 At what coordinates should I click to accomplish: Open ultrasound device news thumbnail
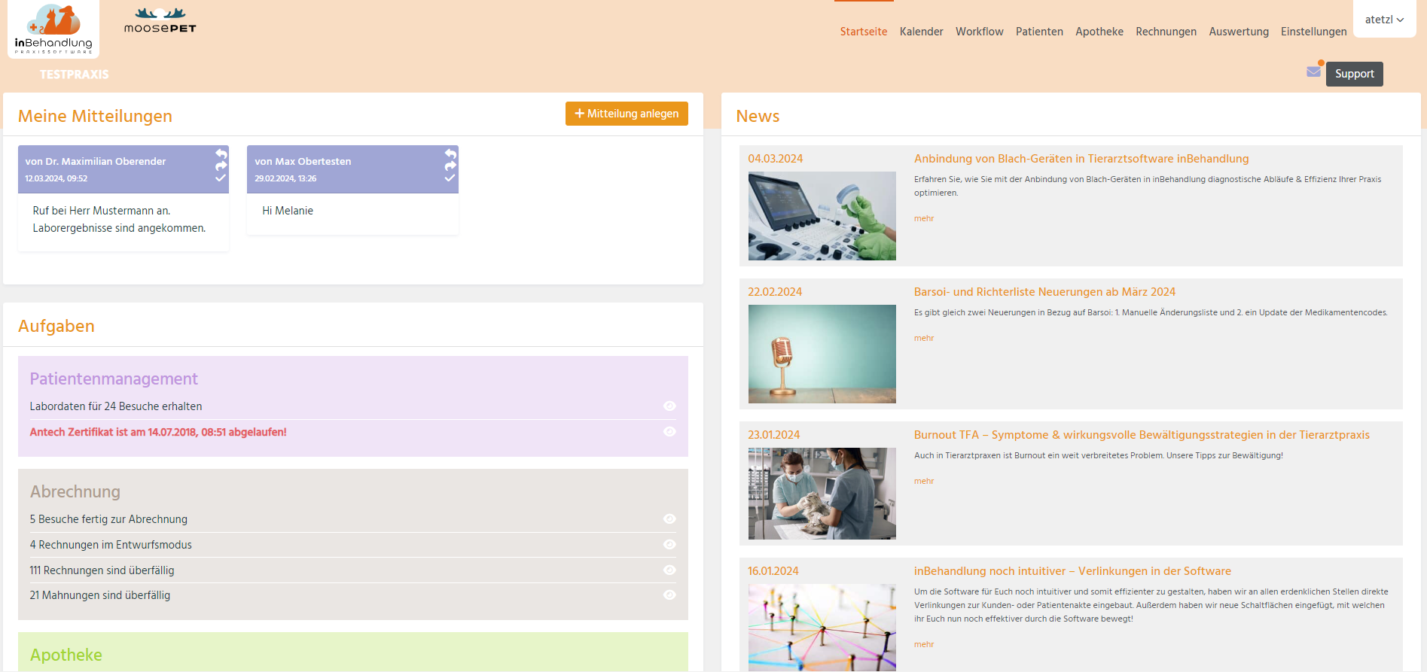[x=822, y=216]
